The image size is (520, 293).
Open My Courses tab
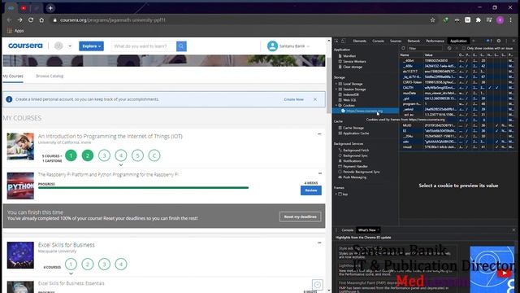pos(13,76)
